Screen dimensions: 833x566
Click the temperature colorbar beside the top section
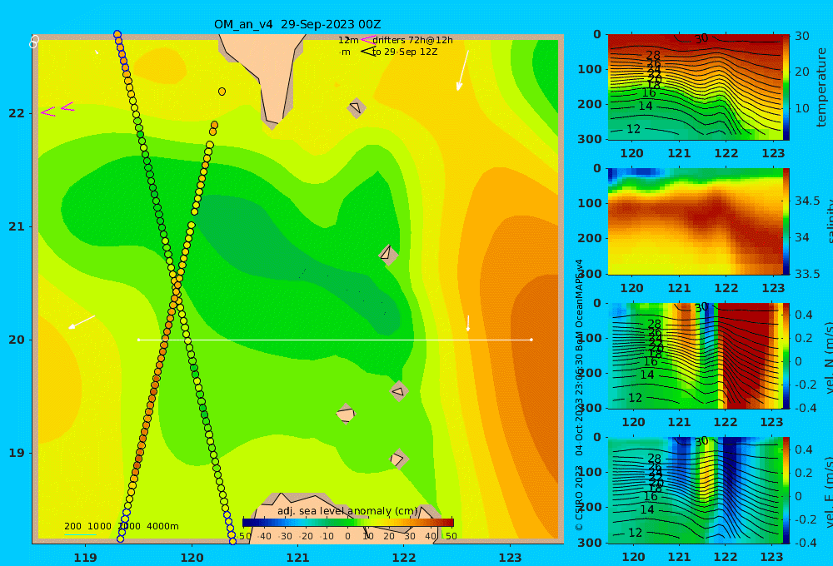[x=786, y=87]
